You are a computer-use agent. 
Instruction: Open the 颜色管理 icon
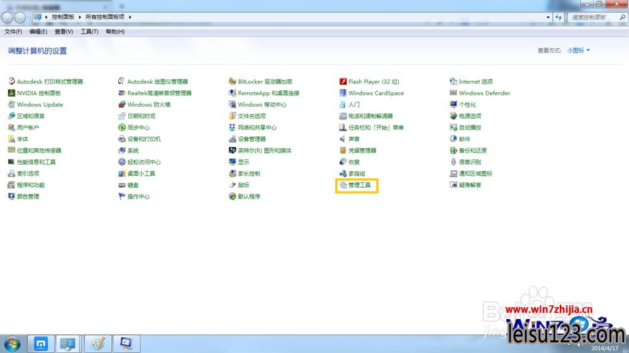(x=11, y=197)
